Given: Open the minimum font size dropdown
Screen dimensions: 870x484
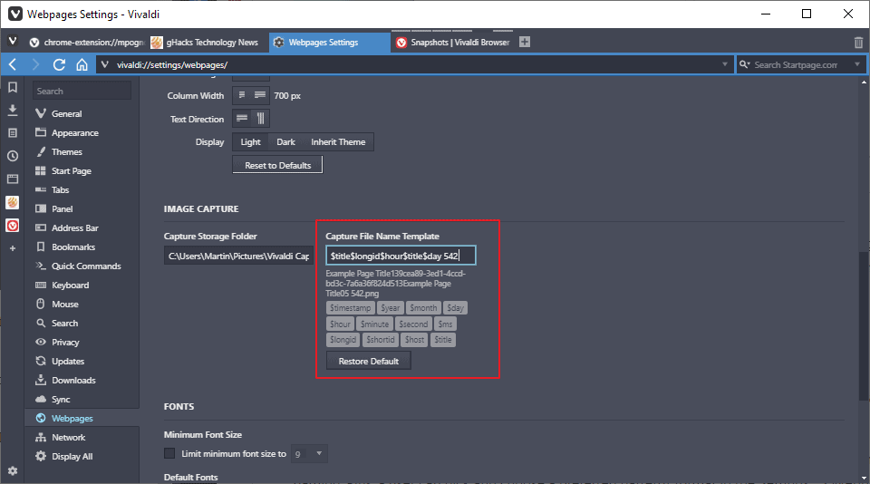Looking at the screenshot, I should 309,454.
